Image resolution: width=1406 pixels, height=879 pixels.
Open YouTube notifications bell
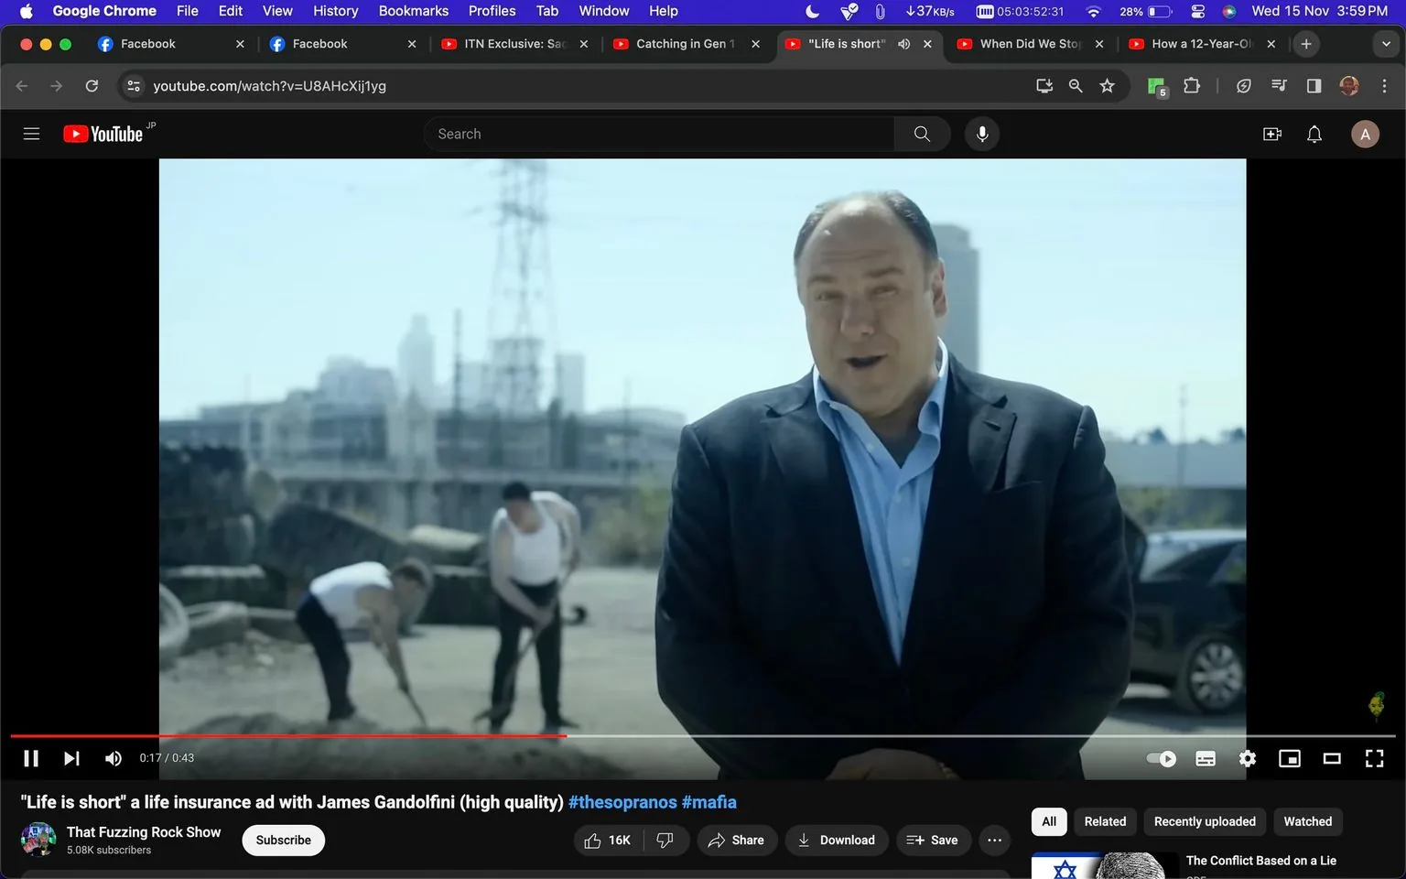click(1314, 134)
